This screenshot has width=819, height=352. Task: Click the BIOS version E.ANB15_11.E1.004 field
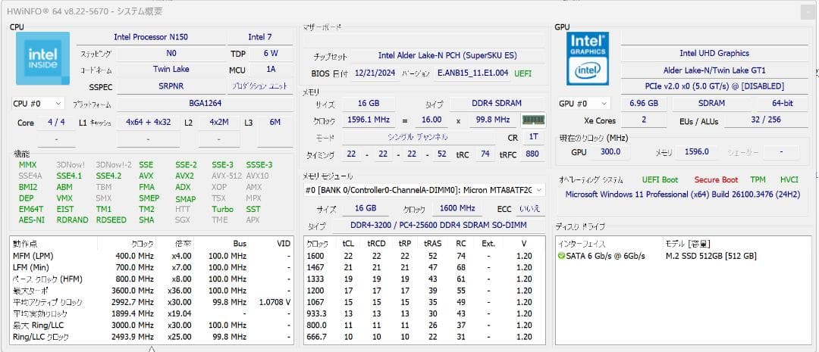coord(472,73)
